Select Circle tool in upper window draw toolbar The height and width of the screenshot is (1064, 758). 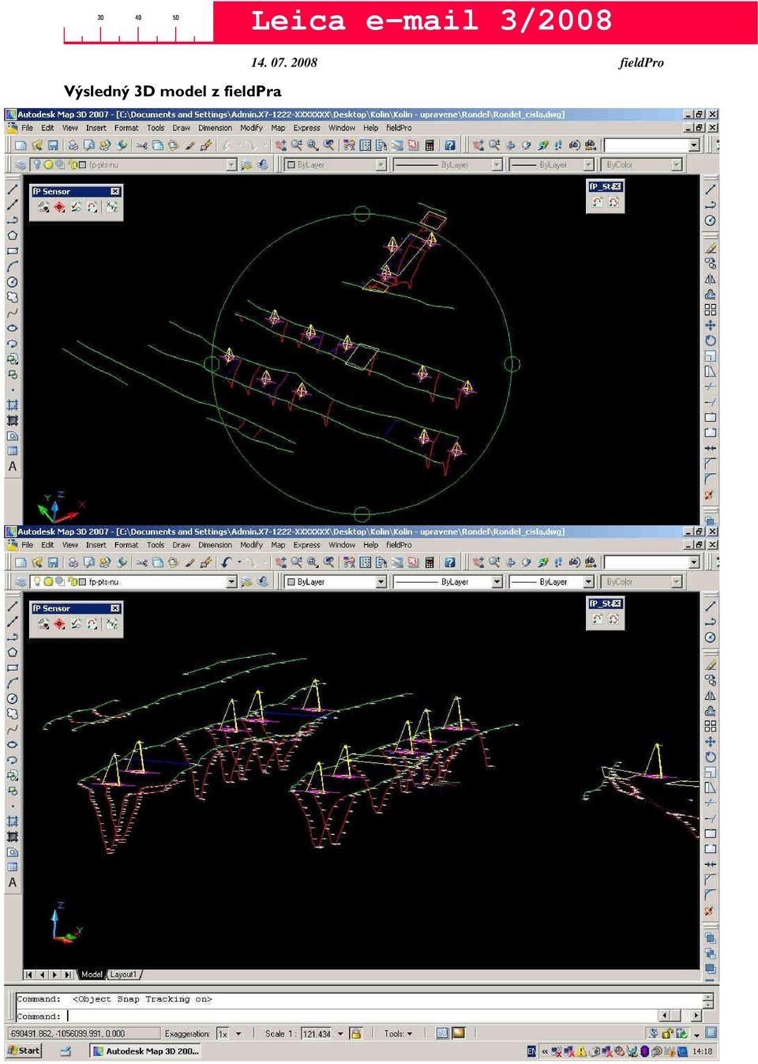(13, 282)
